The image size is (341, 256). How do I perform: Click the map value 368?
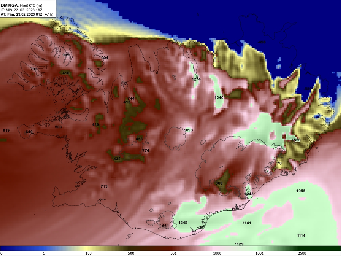[219, 183]
